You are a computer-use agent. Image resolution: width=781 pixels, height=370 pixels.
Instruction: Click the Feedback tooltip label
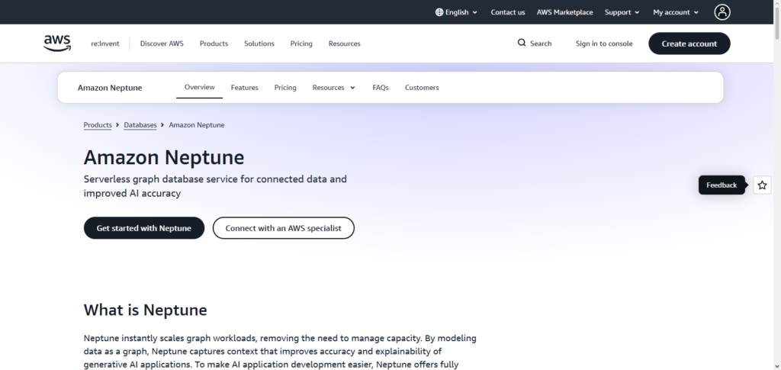(722, 185)
